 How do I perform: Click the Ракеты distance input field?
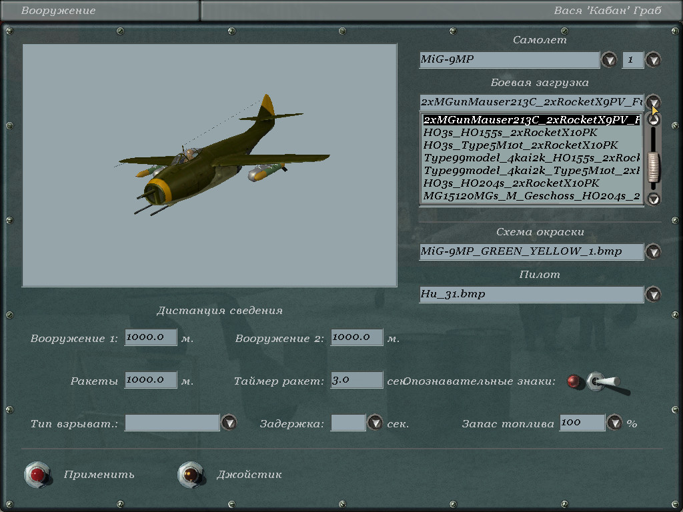click(151, 380)
